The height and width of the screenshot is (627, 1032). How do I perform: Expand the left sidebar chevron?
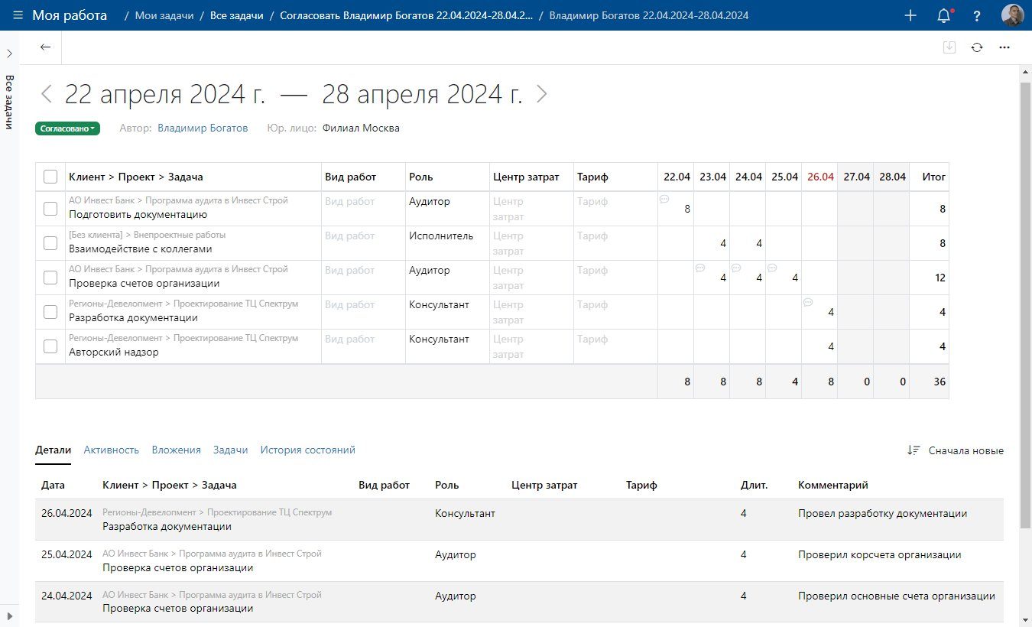coord(9,54)
